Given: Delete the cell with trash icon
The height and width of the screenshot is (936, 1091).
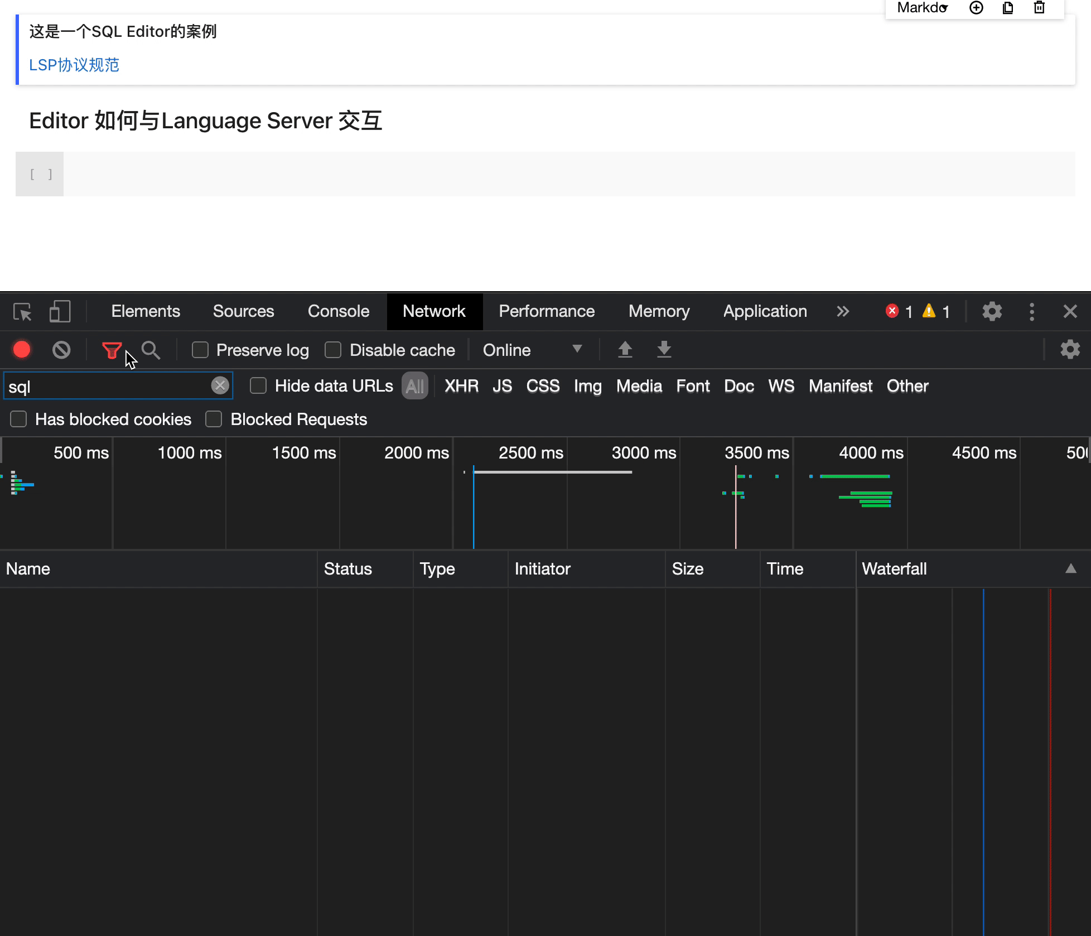Looking at the screenshot, I should click(x=1039, y=8).
